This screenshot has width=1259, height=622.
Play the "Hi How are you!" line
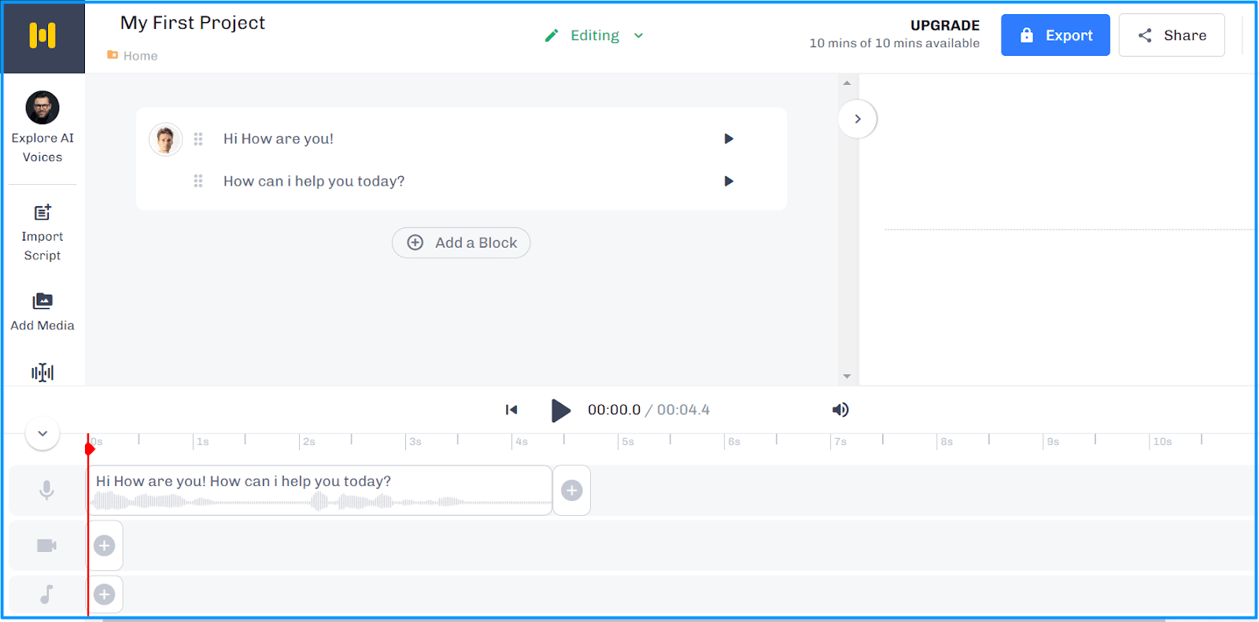point(729,139)
